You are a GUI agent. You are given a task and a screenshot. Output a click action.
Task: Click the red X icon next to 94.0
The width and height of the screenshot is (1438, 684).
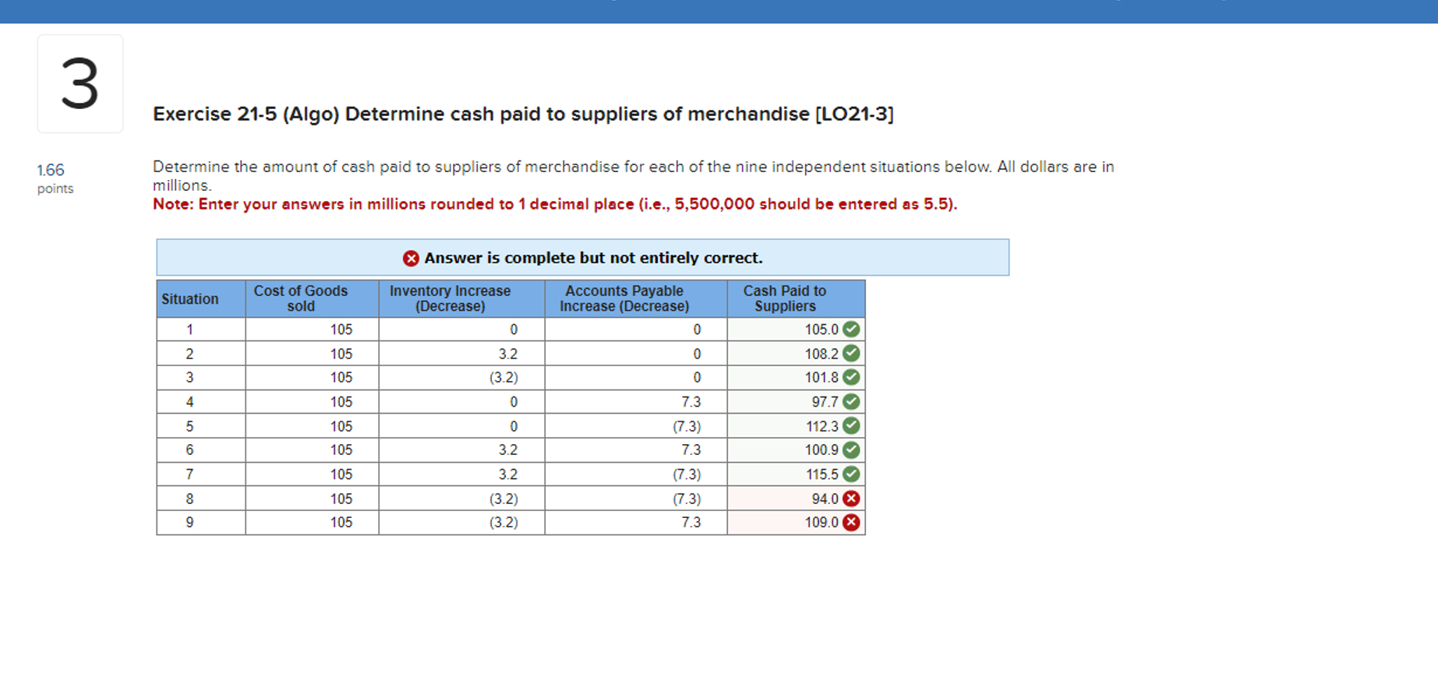[x=851, y=499]
